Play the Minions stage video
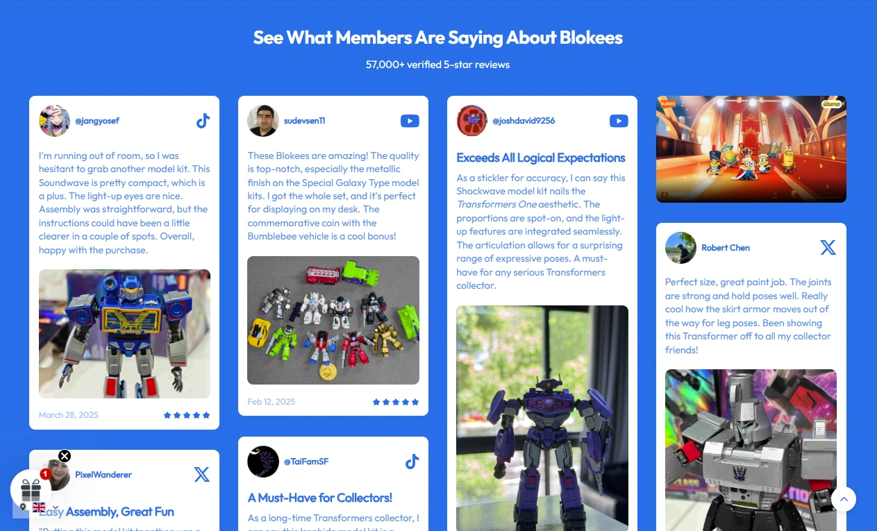The height and width of the screenshot is (531, 877). [x=751, y=149]
